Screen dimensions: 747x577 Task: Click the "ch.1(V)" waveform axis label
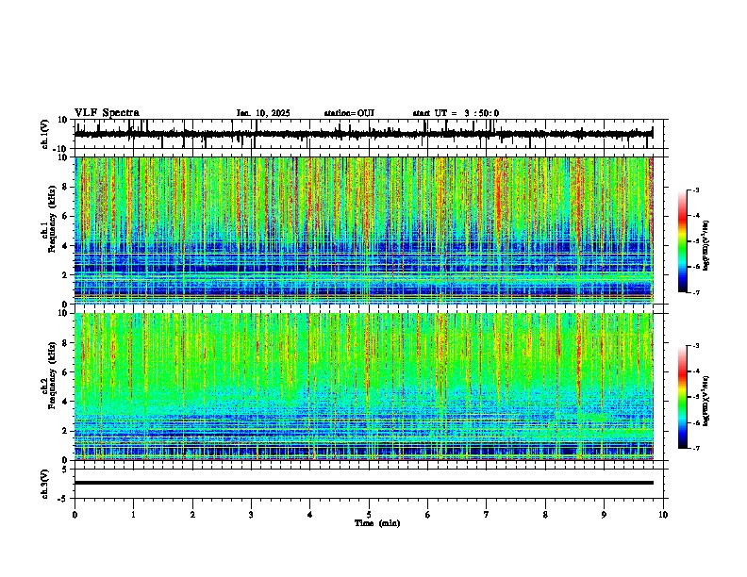tap(45, 134)
